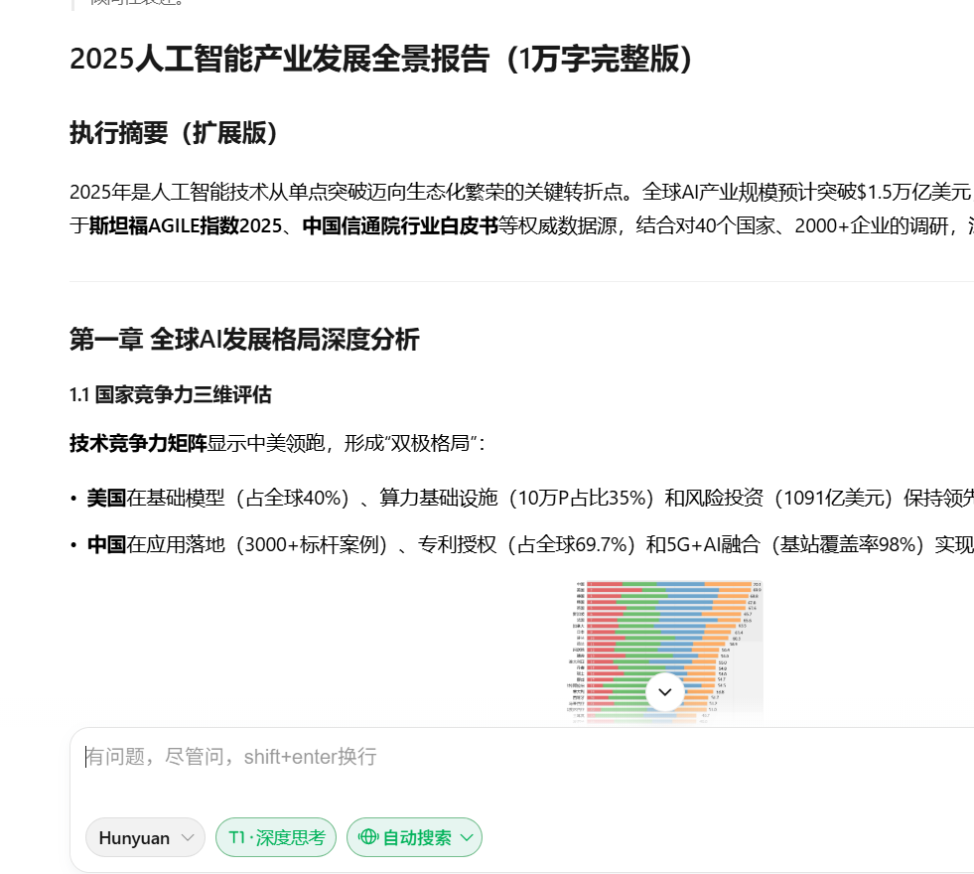Focus the 有问题，尽管问 message input box
Viewport: 974px width, 874px height.
496,757
